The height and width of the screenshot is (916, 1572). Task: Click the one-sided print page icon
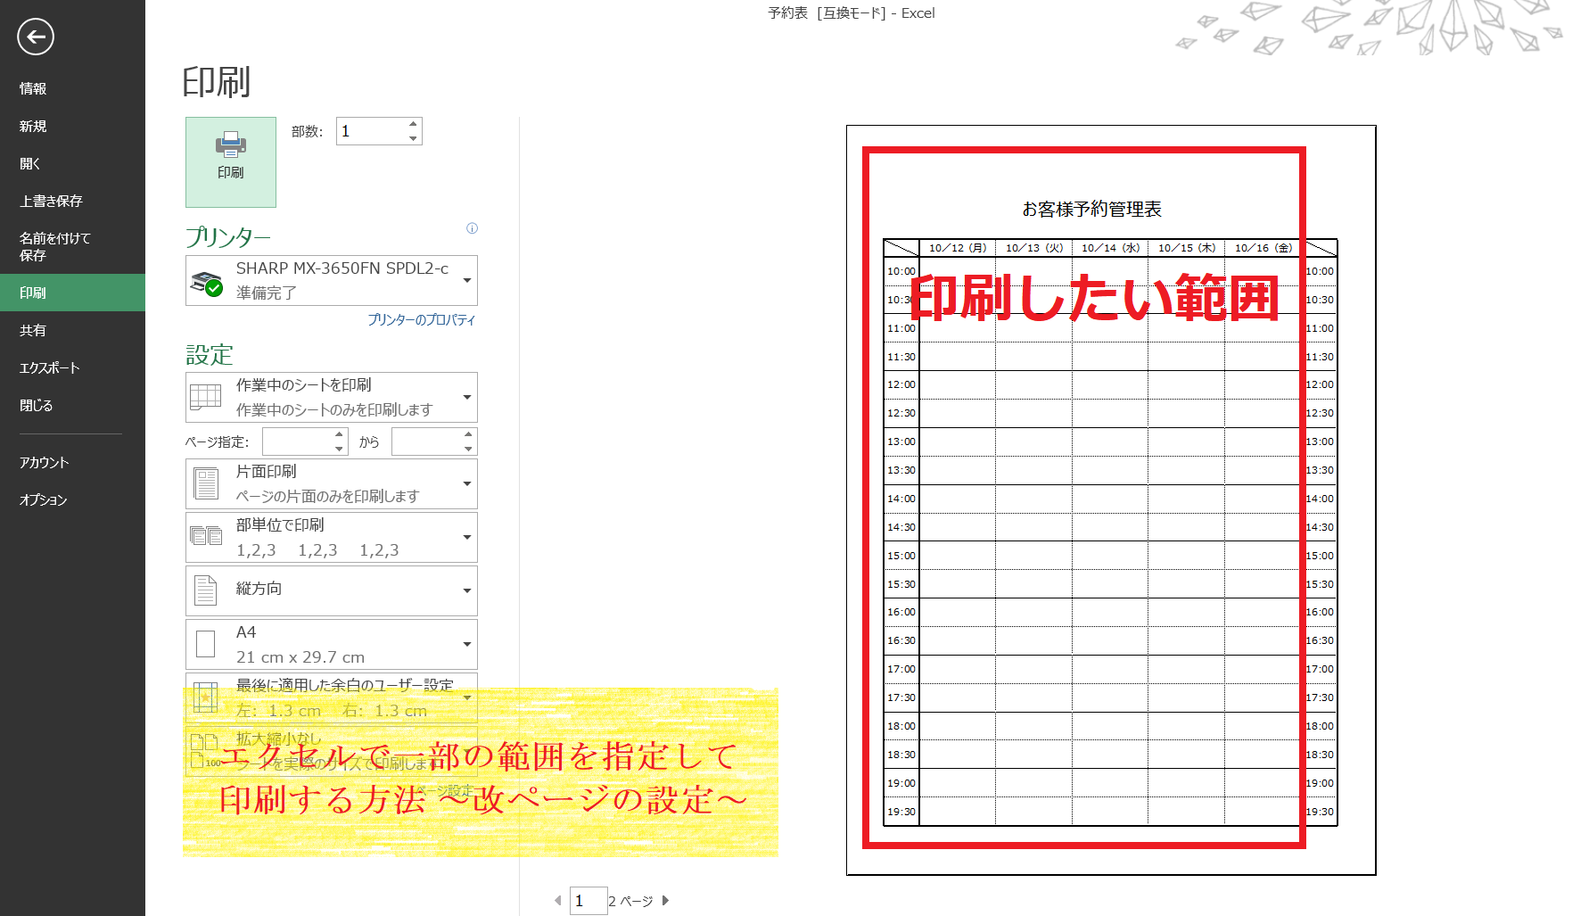click(x=206, y=483)
